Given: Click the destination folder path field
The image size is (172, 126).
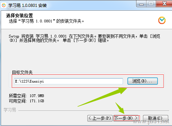Looking at the screenshot, I should pyautogui.click(x=68, y=81).
